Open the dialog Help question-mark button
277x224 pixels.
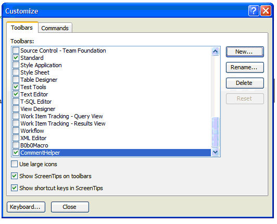coord(254,10)
